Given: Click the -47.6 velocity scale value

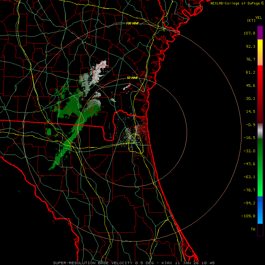Looking at the screenshot, I should (249, 164).
